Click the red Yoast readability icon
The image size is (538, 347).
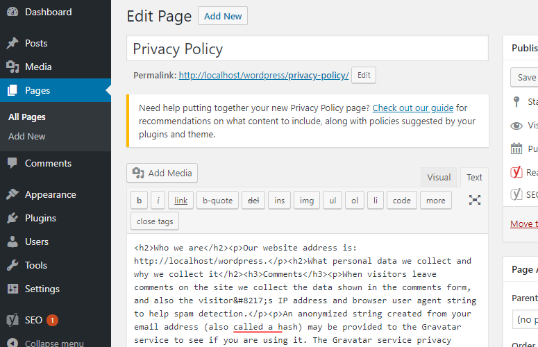(516, 172)
